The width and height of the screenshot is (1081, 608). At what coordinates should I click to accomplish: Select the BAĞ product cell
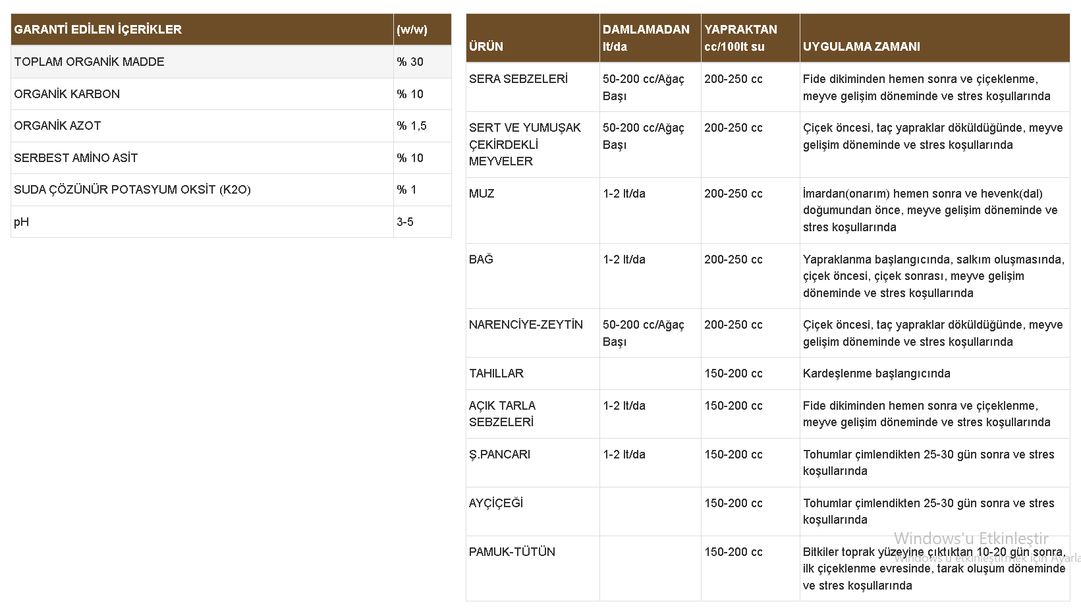coord(481,260)
